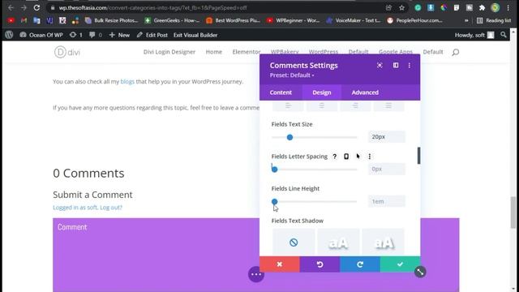Enable hover state cursor icon for Letter Spacing
This screenshot has height=292, width=519.
[x=358, y=157]
